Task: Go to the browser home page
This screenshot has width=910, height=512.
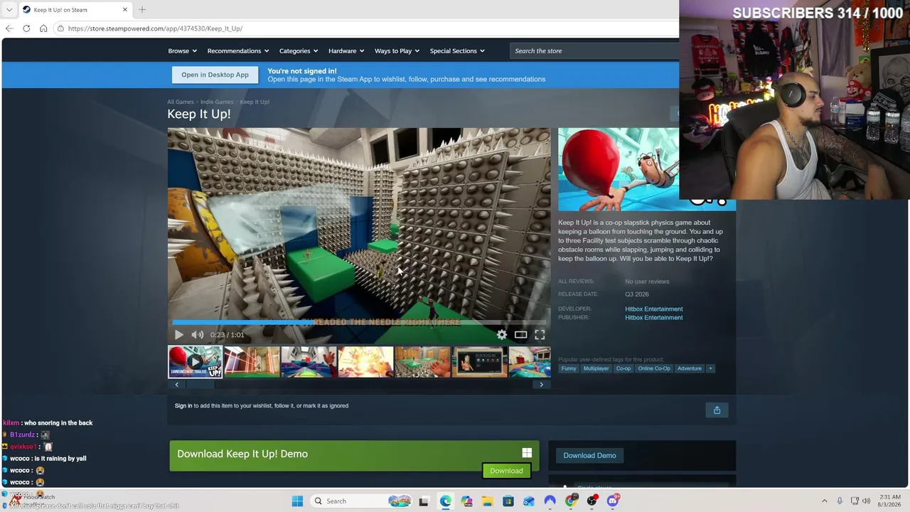Action: pos(43,28)
